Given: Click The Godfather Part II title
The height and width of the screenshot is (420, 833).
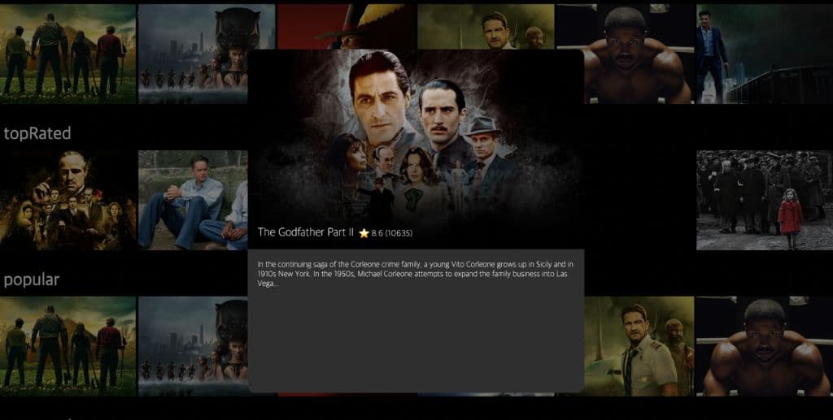Looking at the screenshot, I should 306,232.
